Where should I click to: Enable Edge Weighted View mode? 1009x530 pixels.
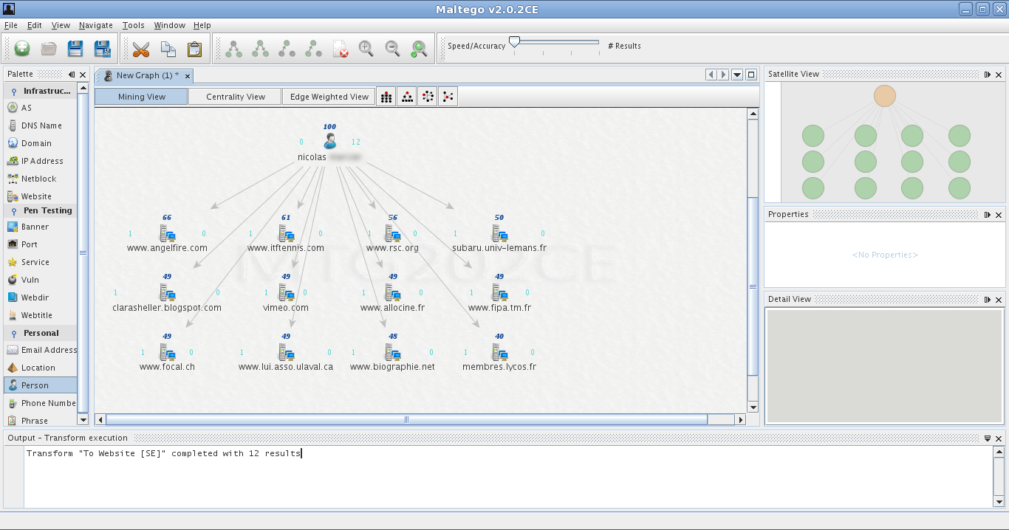[x=329, y=97]
